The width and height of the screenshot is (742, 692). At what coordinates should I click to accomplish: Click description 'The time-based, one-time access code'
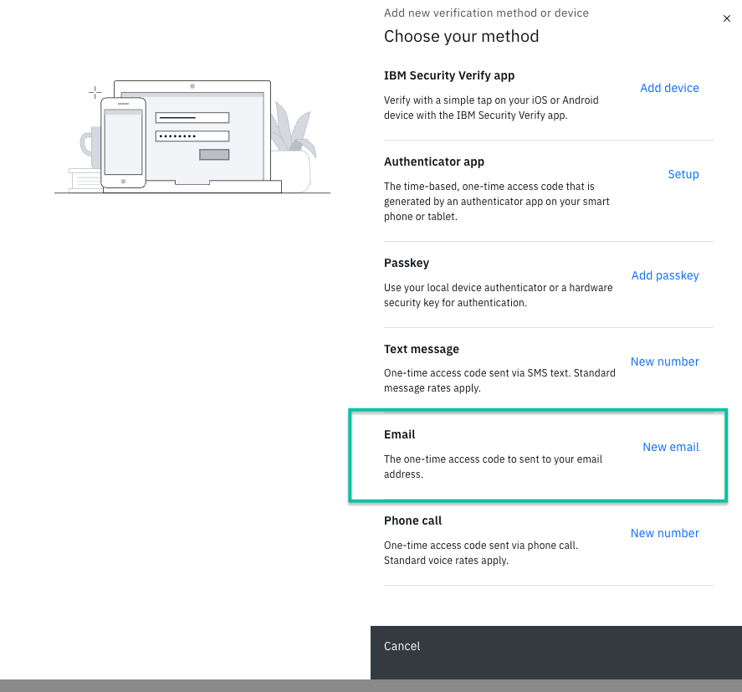[x=496, y=202]
